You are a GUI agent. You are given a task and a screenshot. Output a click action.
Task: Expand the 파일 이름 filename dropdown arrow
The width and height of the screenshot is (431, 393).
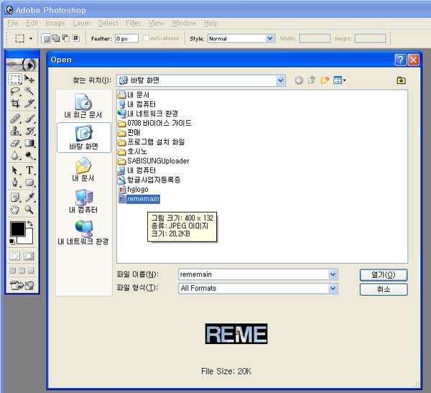click(x=333, y=274)
